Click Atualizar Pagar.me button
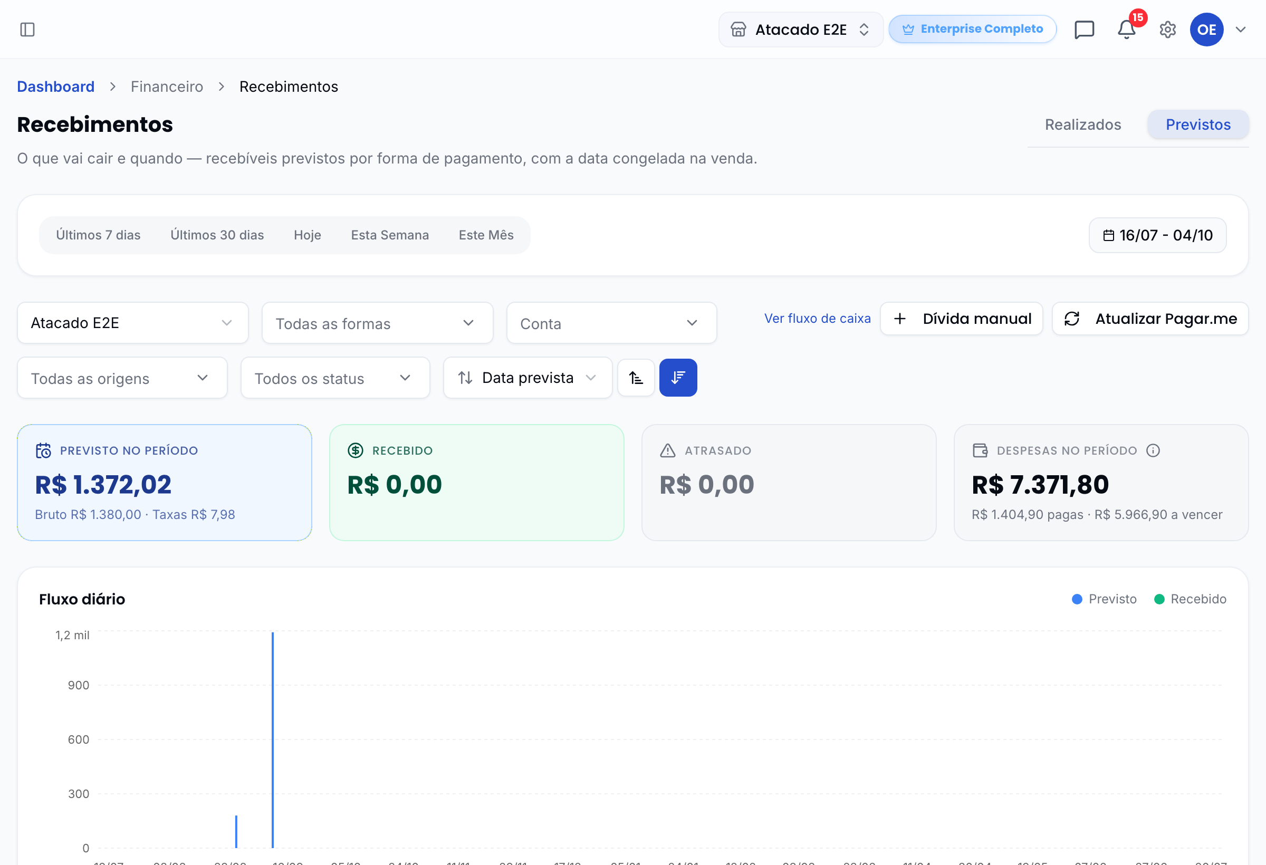Screen dimensions: 1266x865 pos(1150,319)
